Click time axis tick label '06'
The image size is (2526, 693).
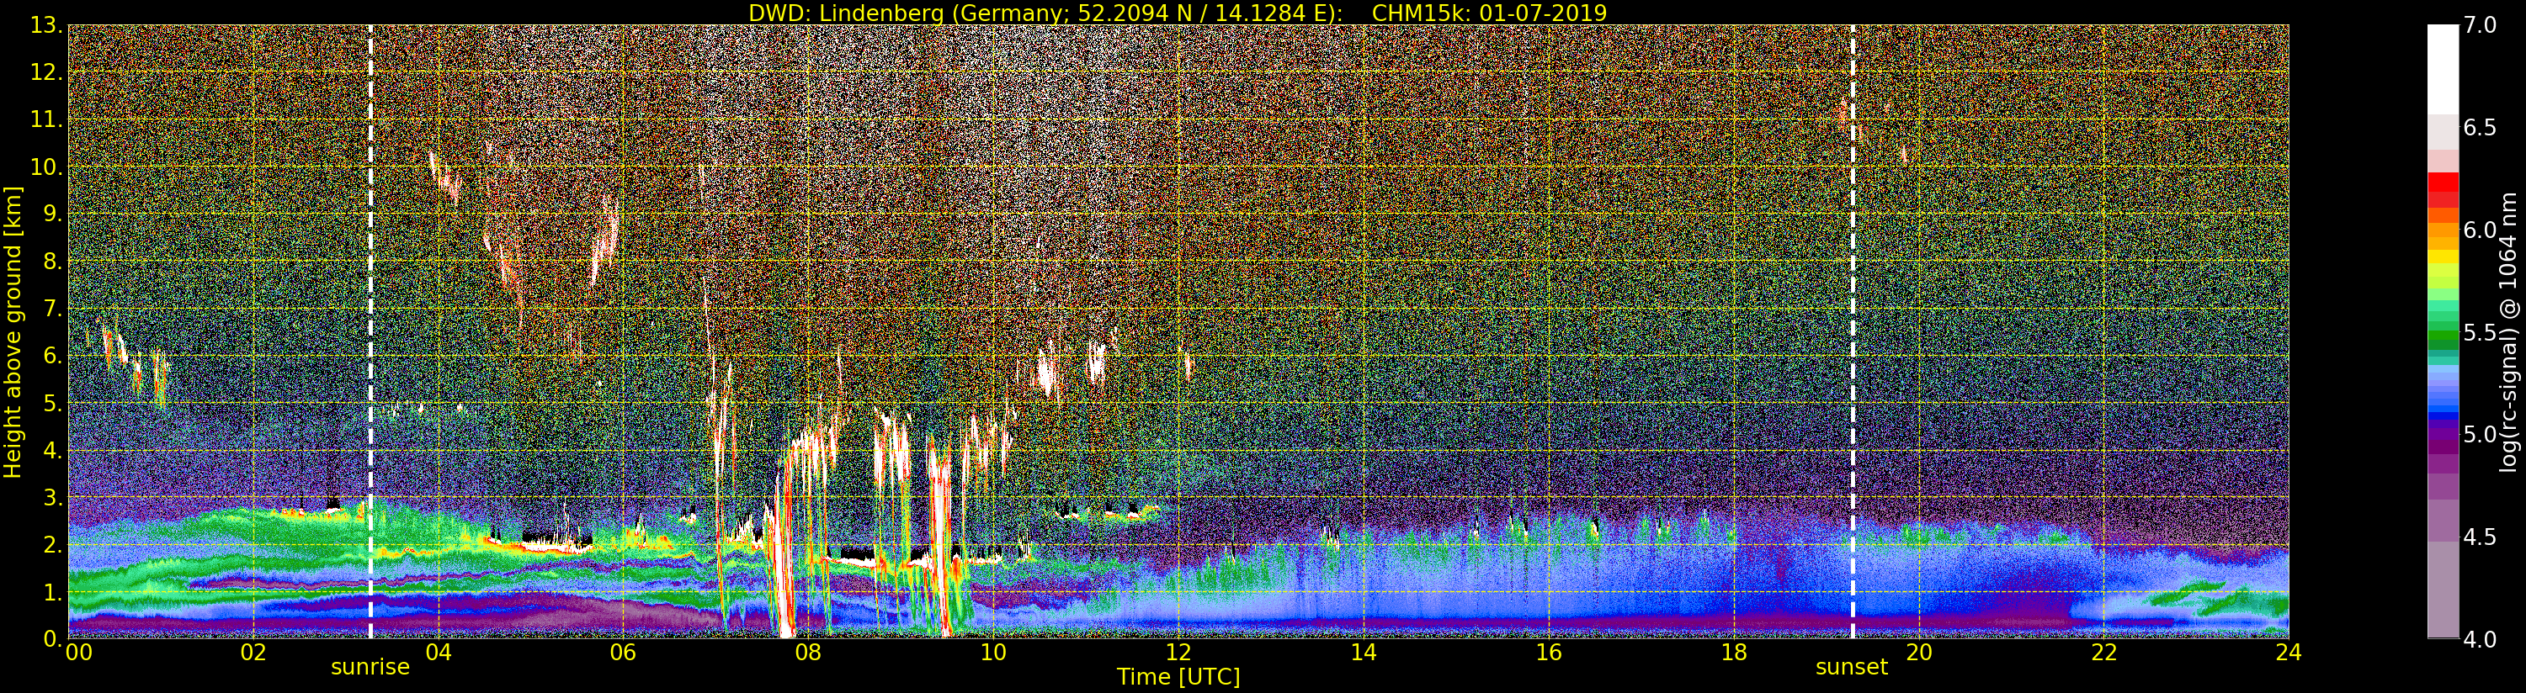click(624, 653)
